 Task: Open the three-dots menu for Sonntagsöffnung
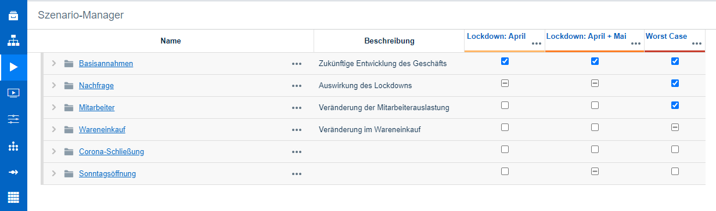tap(297, 174)
